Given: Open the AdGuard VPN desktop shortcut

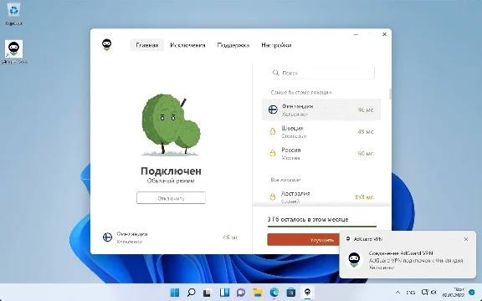Looking at the screenshot, I should click(x=14, y=52).
